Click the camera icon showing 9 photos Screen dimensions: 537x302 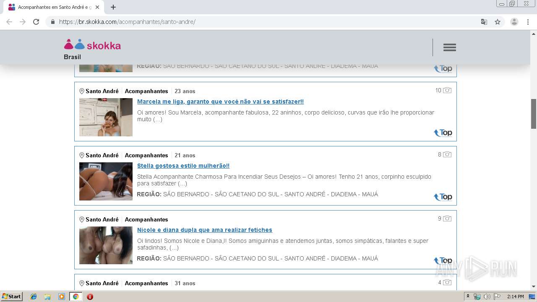(x=447, y=219)
